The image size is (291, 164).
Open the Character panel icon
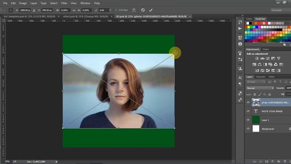[x=240, y=78]
